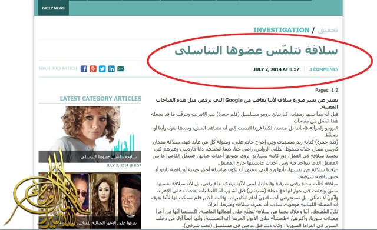Share article via Facebook icon
The width and height of the screenshot is (377, 230).
[84, 69]
